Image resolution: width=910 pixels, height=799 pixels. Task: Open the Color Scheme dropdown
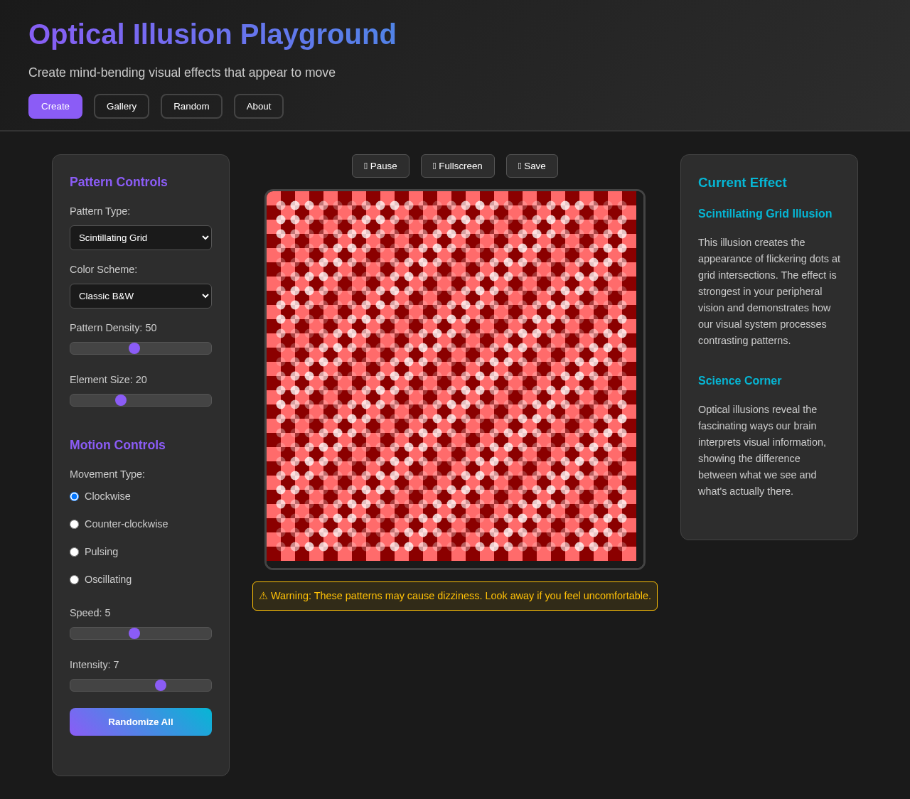pyautogui.click(x=140, y=296)
